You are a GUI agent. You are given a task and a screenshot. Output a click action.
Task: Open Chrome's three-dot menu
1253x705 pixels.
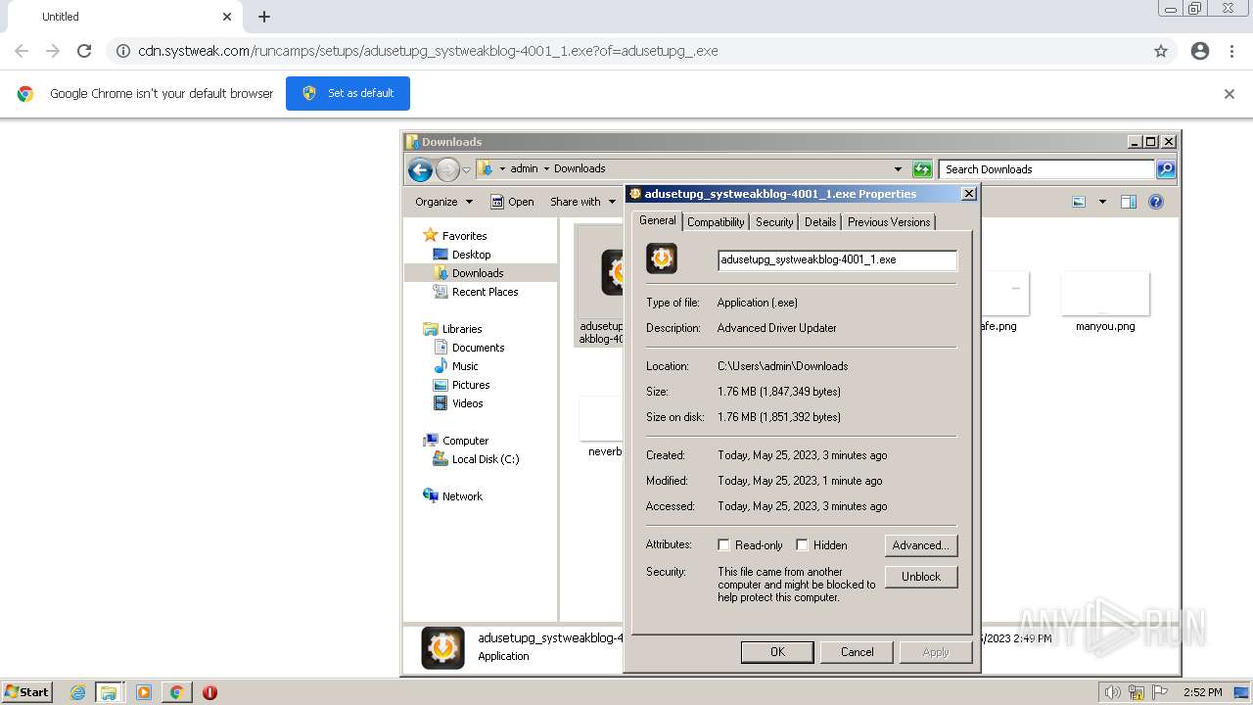pos(1231,51)
